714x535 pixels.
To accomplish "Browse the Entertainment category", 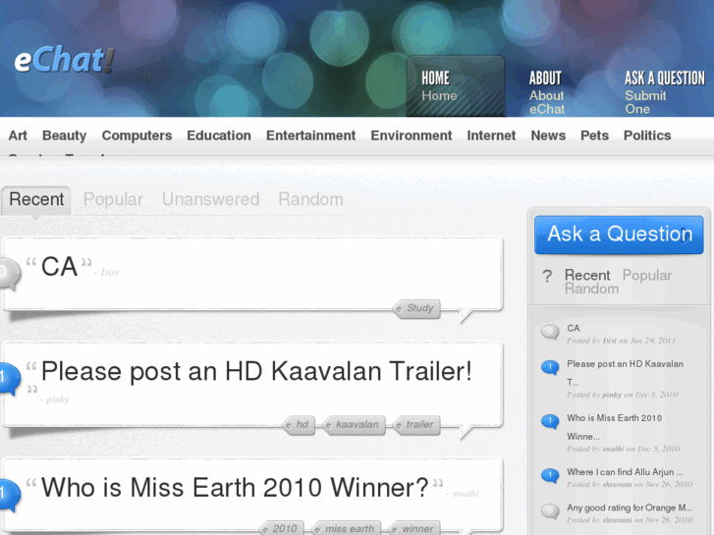I will click(x=310, y=135).
